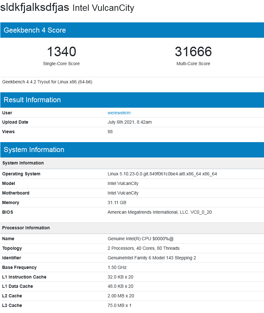Screen dimensions: 264x313
Task: Select the multi-core score value 31666
Action: coord(193,51)
